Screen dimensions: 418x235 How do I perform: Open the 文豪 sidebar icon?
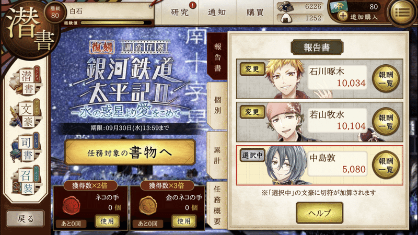coord(26,114)
